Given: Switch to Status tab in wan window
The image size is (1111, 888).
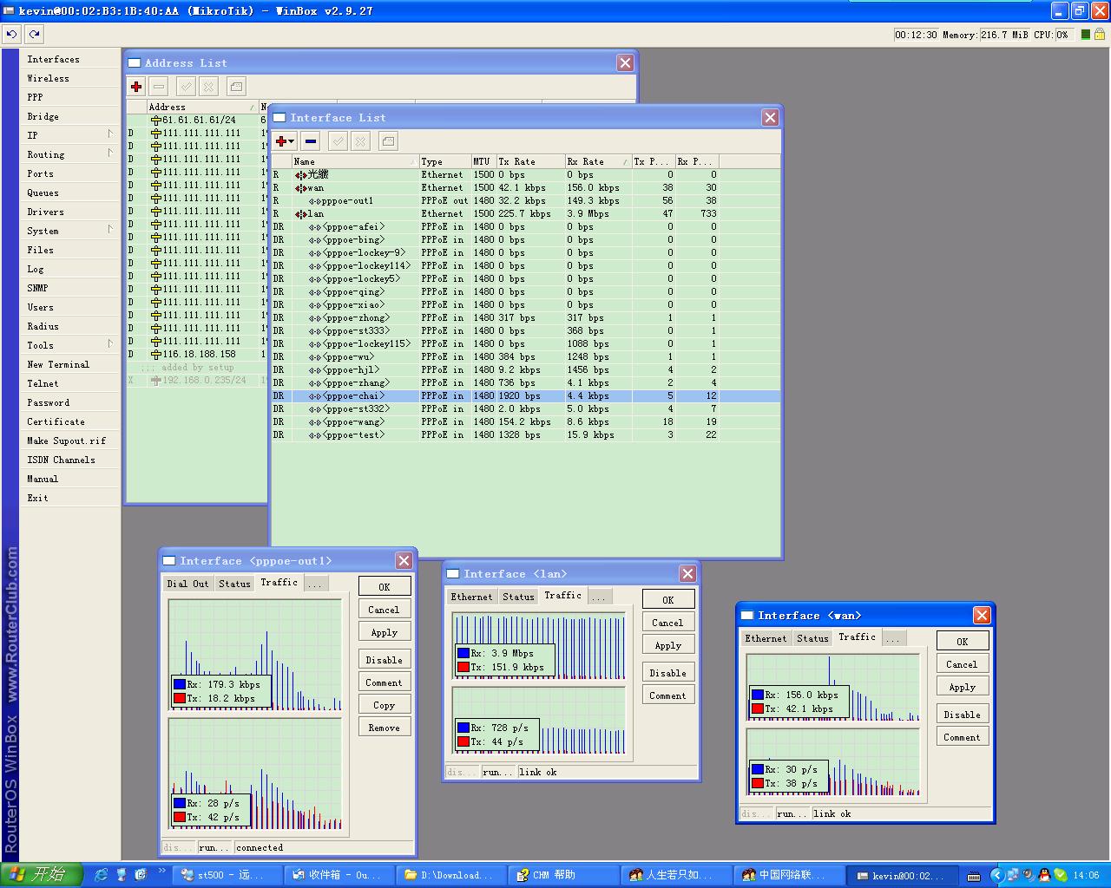Looking at the screenshot, I should tap(812, 638).
